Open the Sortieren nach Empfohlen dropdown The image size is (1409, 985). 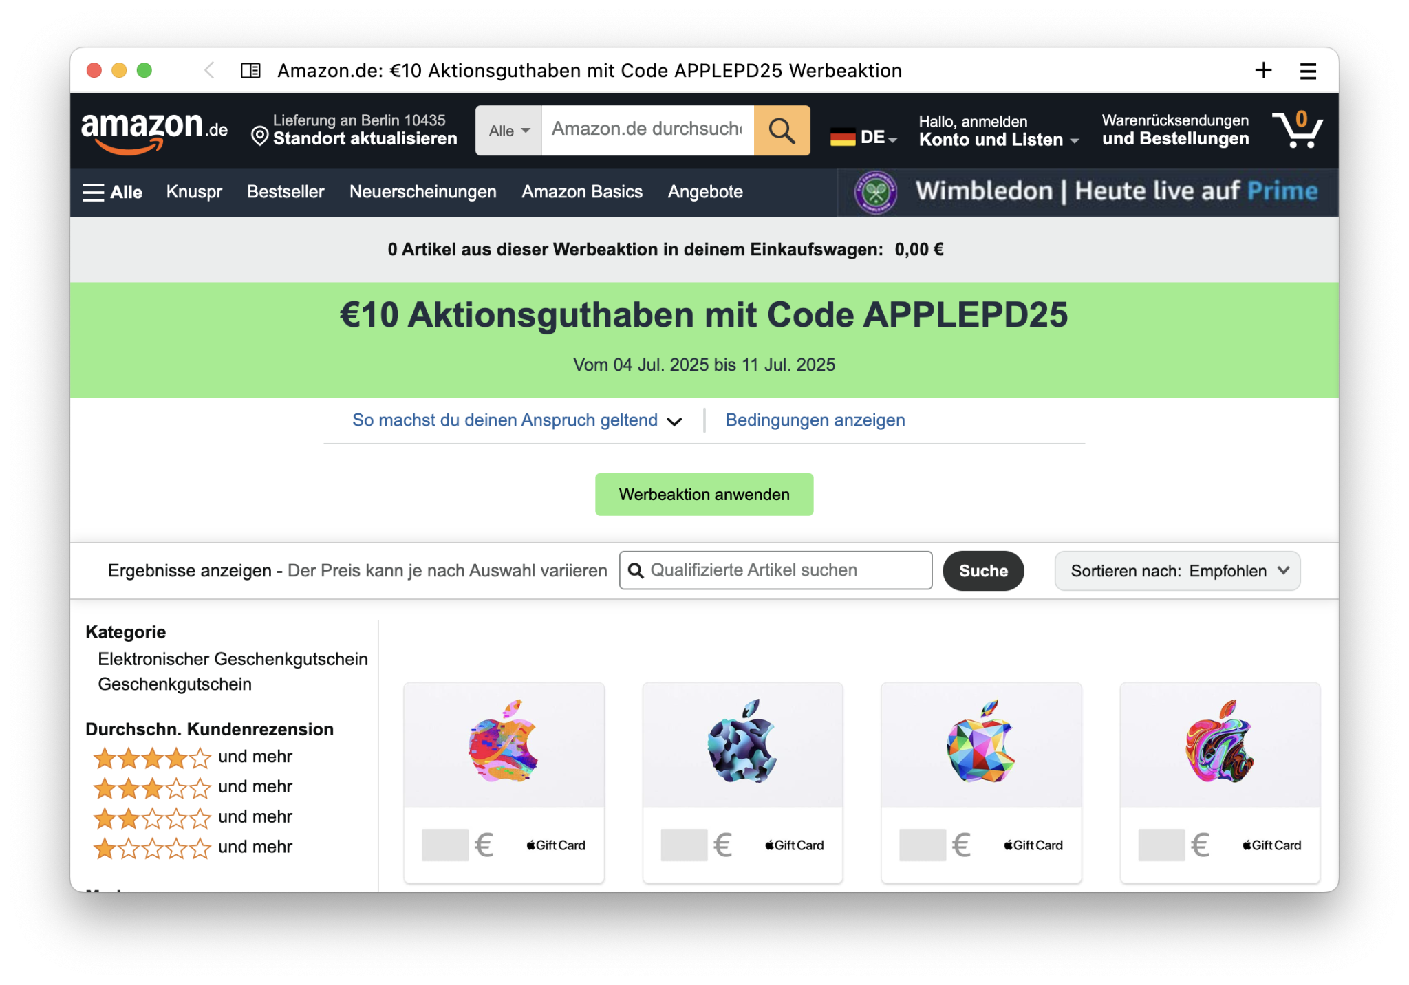tap(1177, 571)
